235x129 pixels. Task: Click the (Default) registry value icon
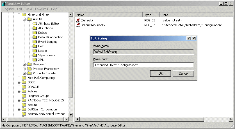point(78,20)
